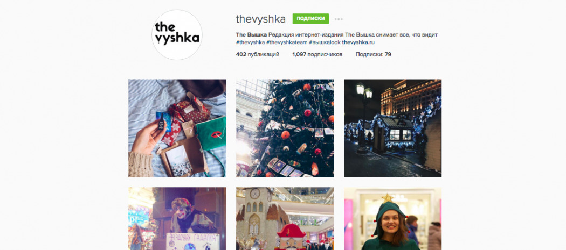Open the #вышкаlook hashtag link
The height and width of the screenshot is (250, 566).
325,42
